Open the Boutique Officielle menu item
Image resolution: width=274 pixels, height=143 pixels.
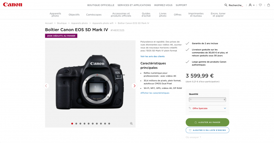tap(101, 5)
